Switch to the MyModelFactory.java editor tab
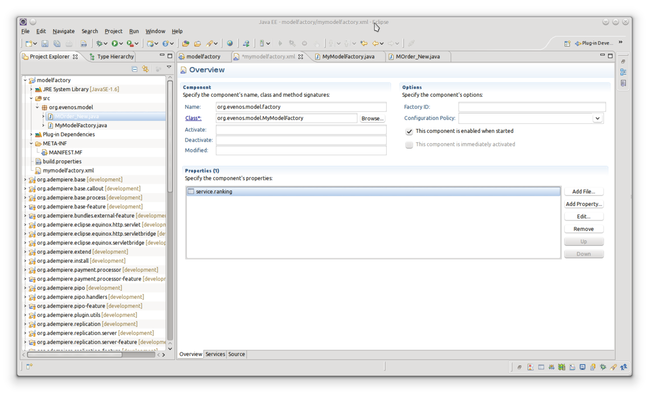Image resolution: width=649 pixels, height=393 pixels. [348, 57]
